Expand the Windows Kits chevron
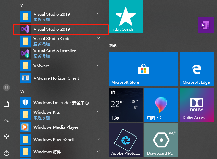 coord(98,112)
